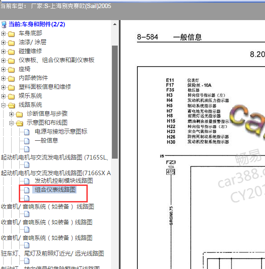Select 示意图和布线图 tree item
The height and width of the screenshot is (269, 265).
pos(47,122)
